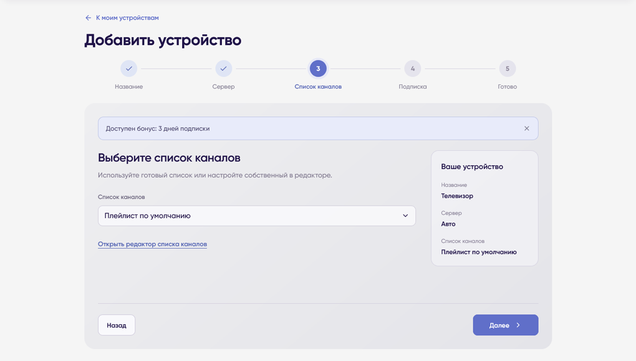Screen dimensions: 636x361
Task: Click the Подписка step label
Action: click(x=413, y=87)
